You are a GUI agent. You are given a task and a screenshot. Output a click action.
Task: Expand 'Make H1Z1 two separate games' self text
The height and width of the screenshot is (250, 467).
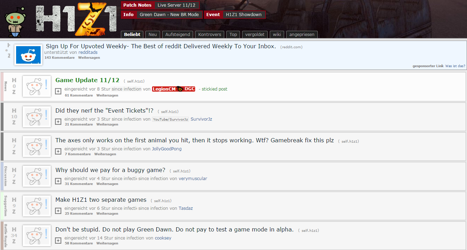point(58,211)
